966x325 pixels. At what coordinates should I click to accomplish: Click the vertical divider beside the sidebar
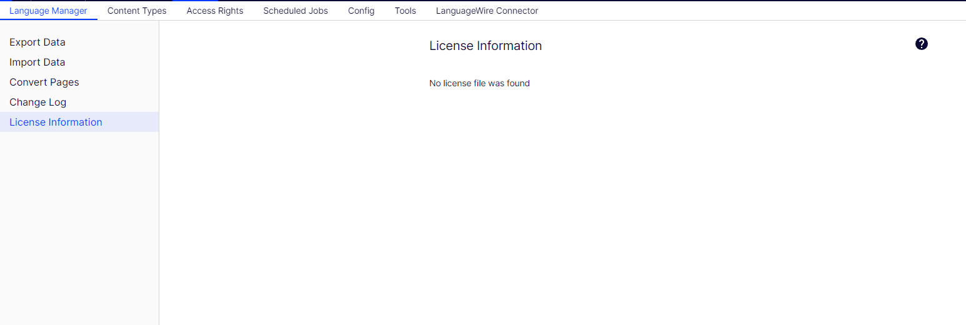(x=159, y=187)
